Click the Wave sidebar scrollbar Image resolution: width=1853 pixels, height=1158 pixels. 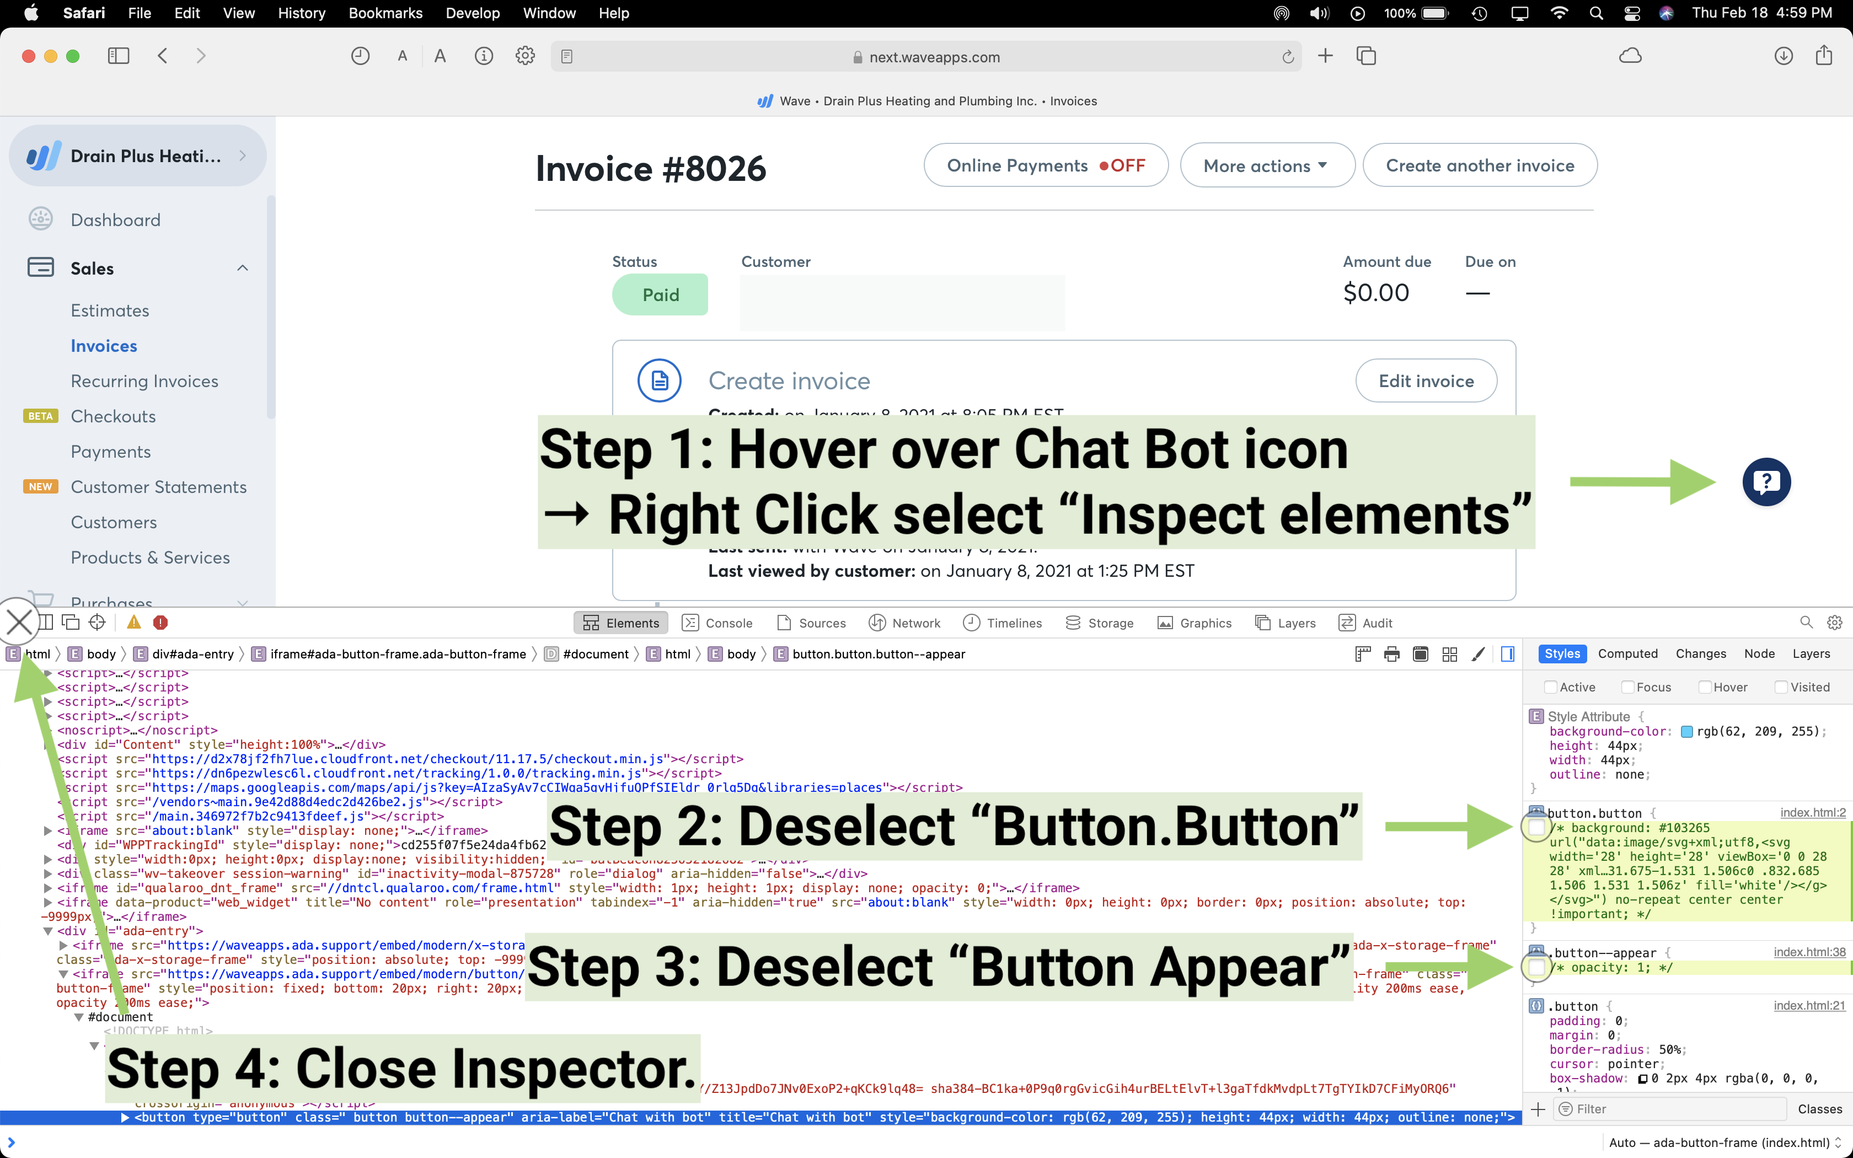[x=270, y=307]
